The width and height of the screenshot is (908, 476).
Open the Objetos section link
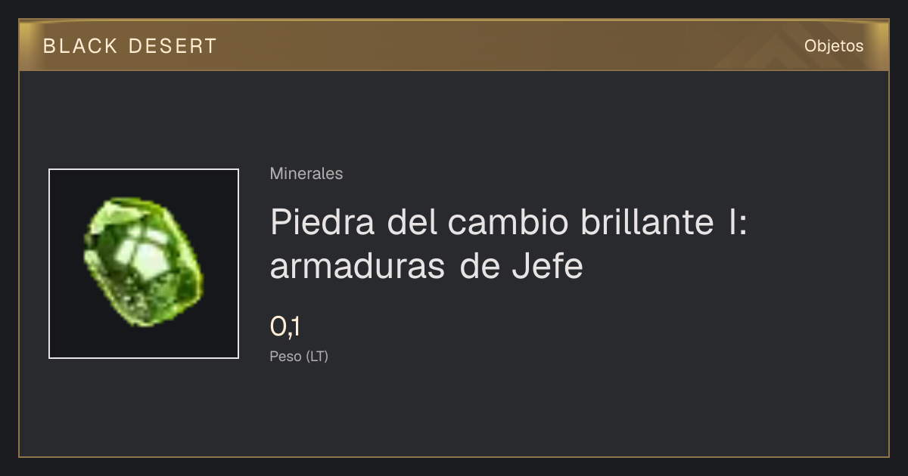tap(834, 46)
